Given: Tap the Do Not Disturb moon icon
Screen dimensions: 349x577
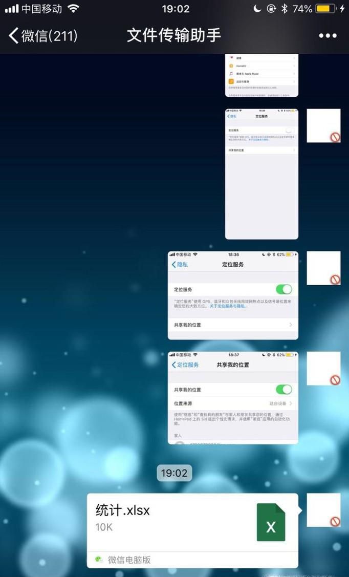Looking at the screenshot, I should (257, 9).
